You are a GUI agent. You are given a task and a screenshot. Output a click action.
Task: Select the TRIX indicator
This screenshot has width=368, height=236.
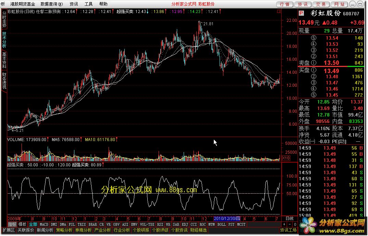tap(82, 224)
